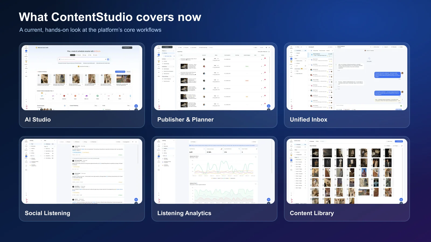Collapse the Planner section in Publisher sidebar
This screenshot has width=431, height=242.
pyautogui.click(x=173, y=51)
